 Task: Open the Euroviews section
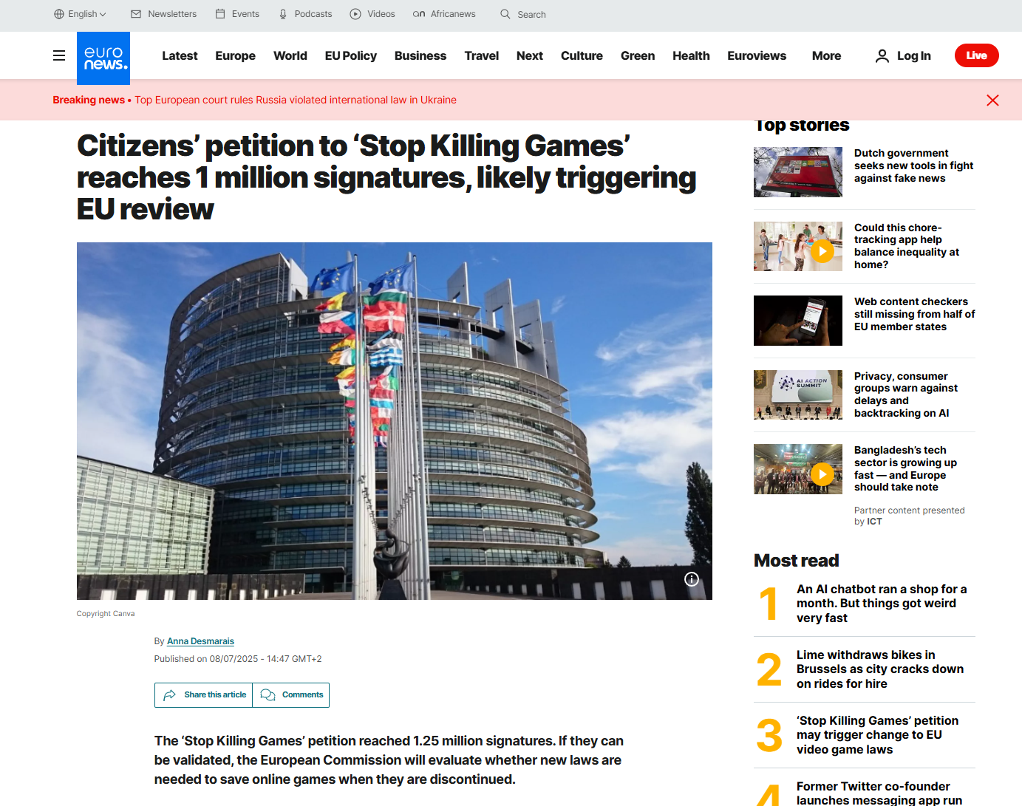[x=757, y=55]
